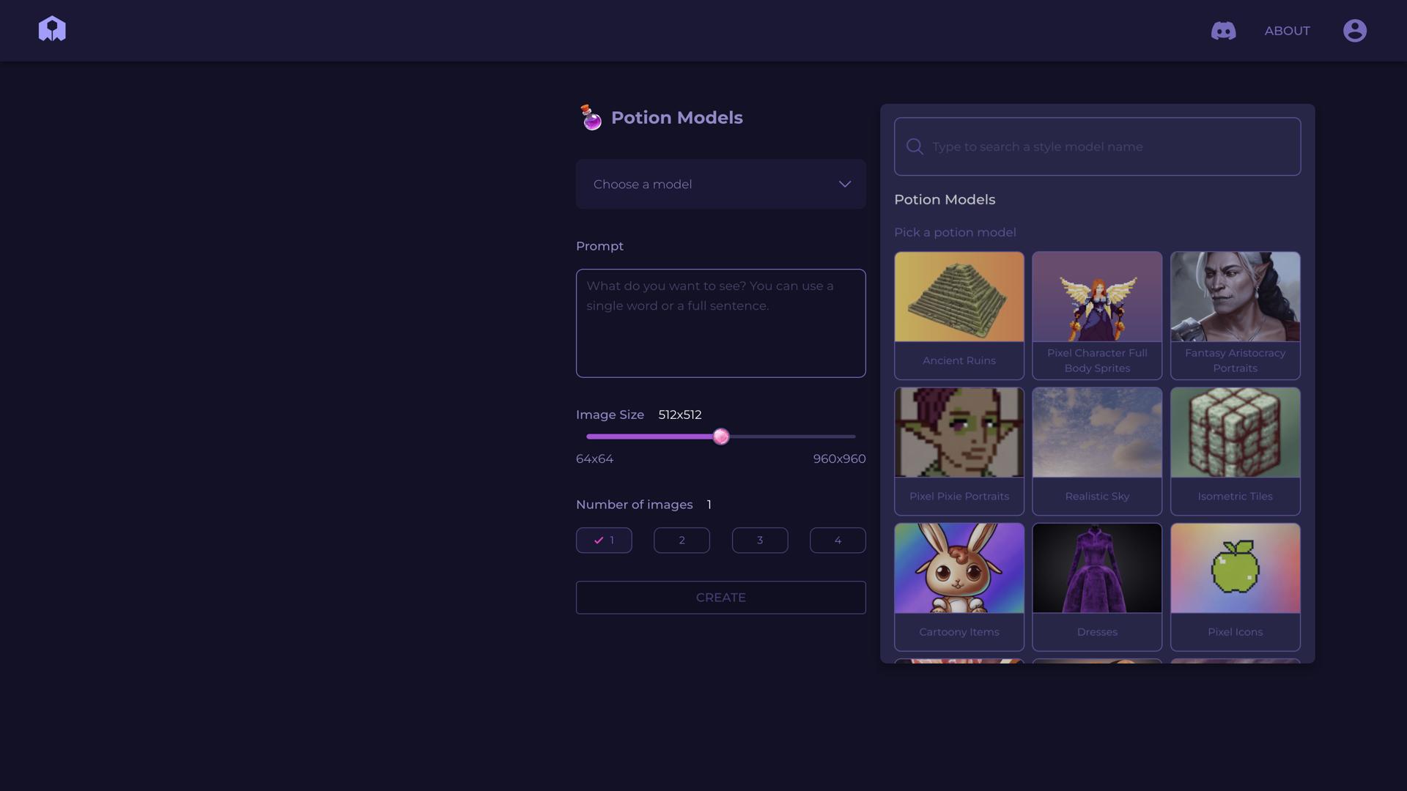Click the image size slider handle

[721, 437]
